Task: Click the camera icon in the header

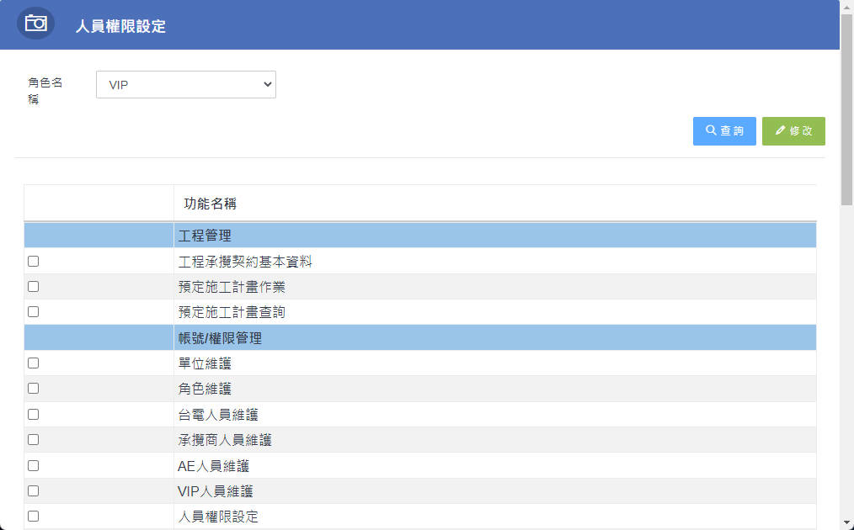Action: pos(35,24)
